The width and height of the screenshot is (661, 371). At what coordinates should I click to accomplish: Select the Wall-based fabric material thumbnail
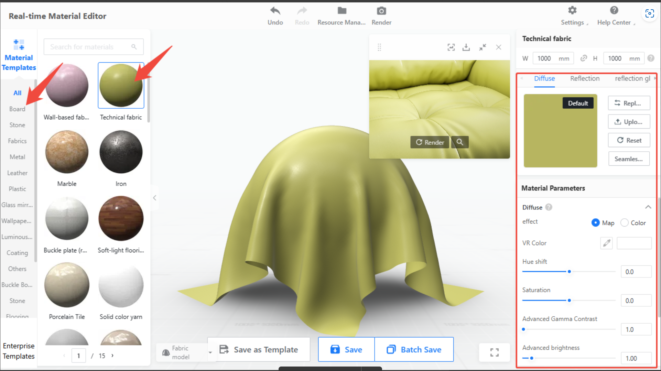point(67,85)
